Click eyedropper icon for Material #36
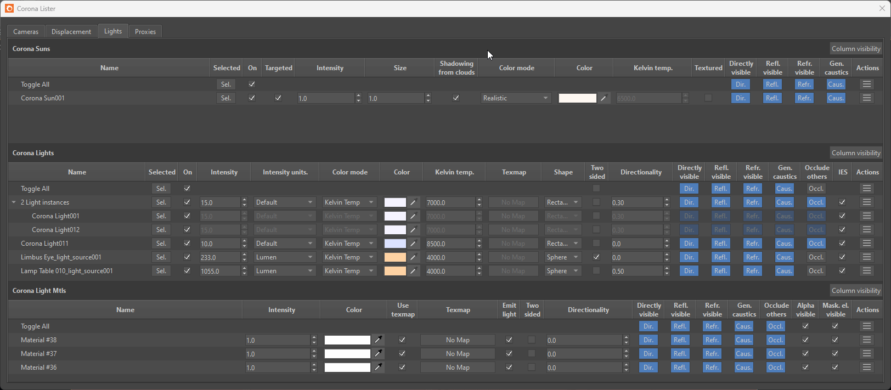Viewport: 891px width, 390px height. coord(378,368)
